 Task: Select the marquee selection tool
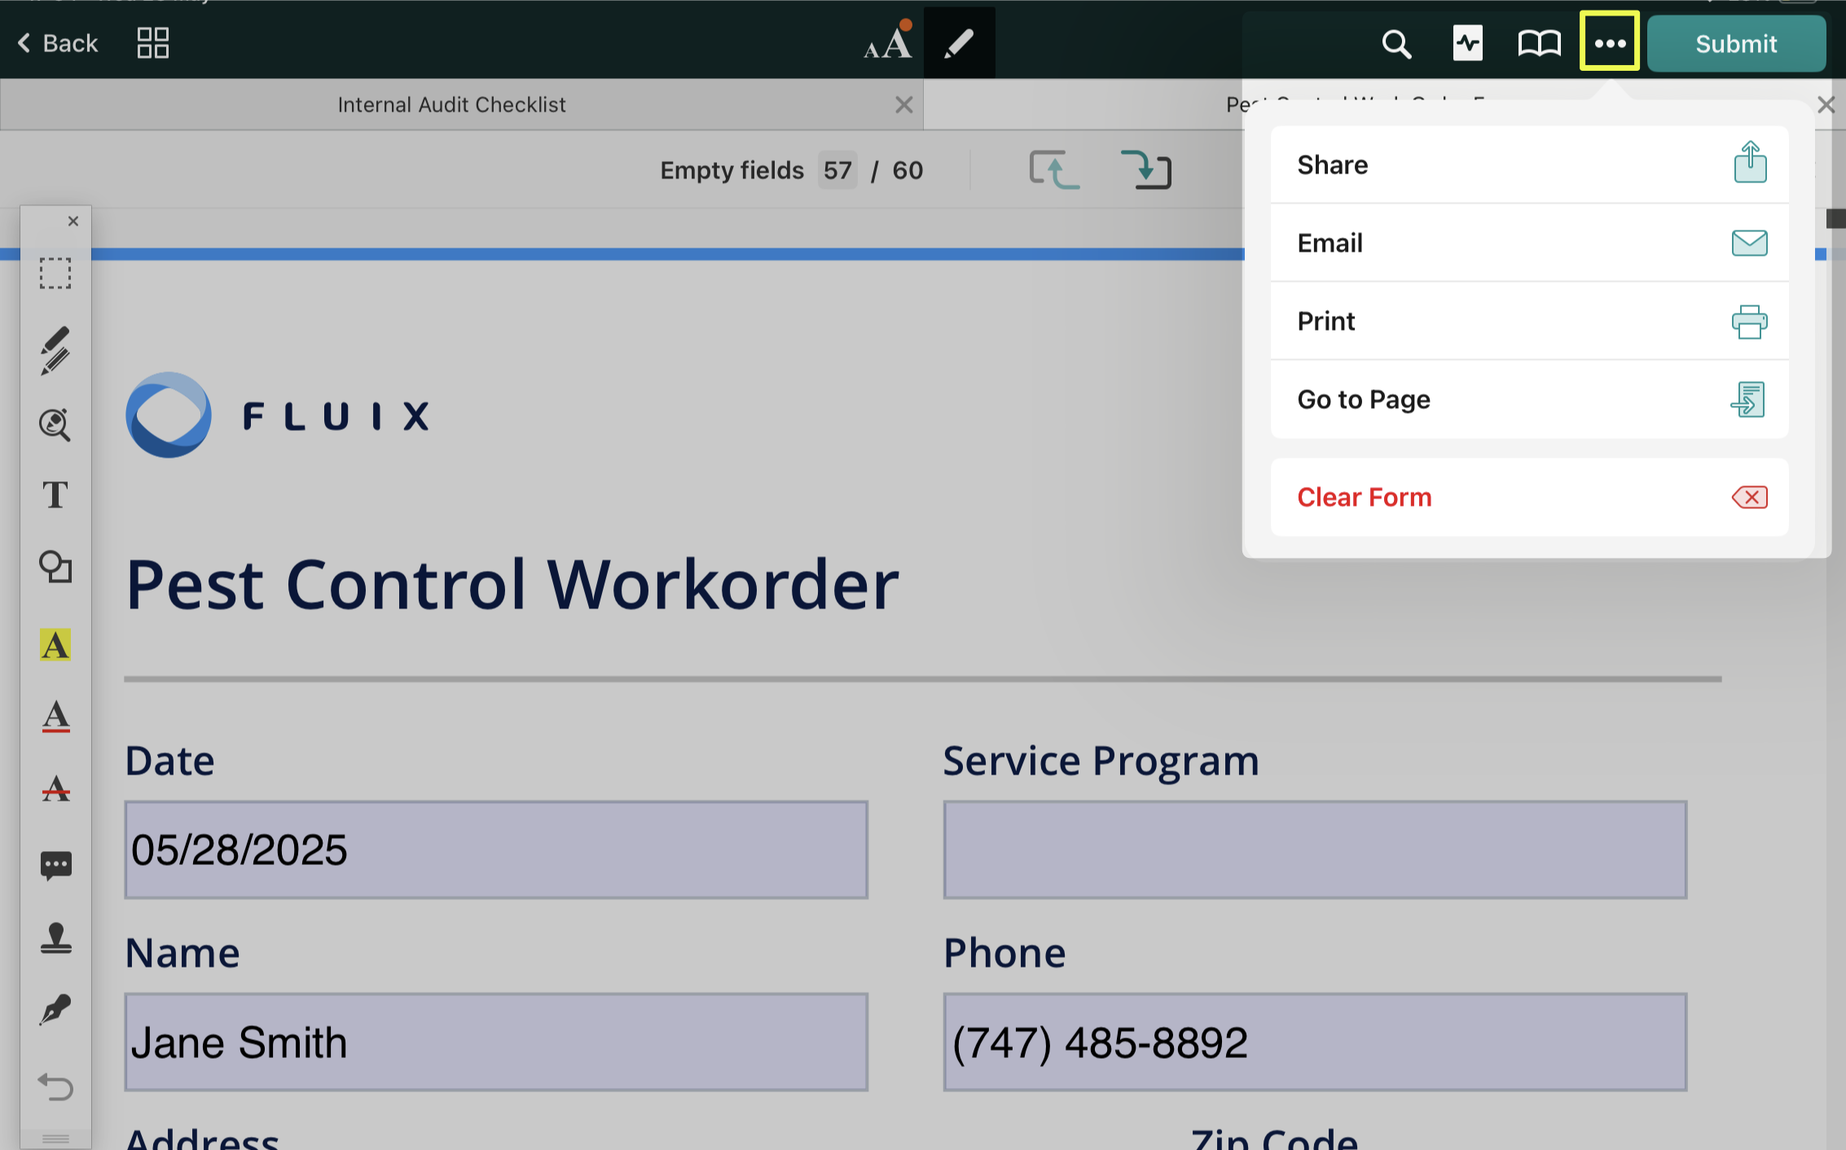[x=55, y=274]
